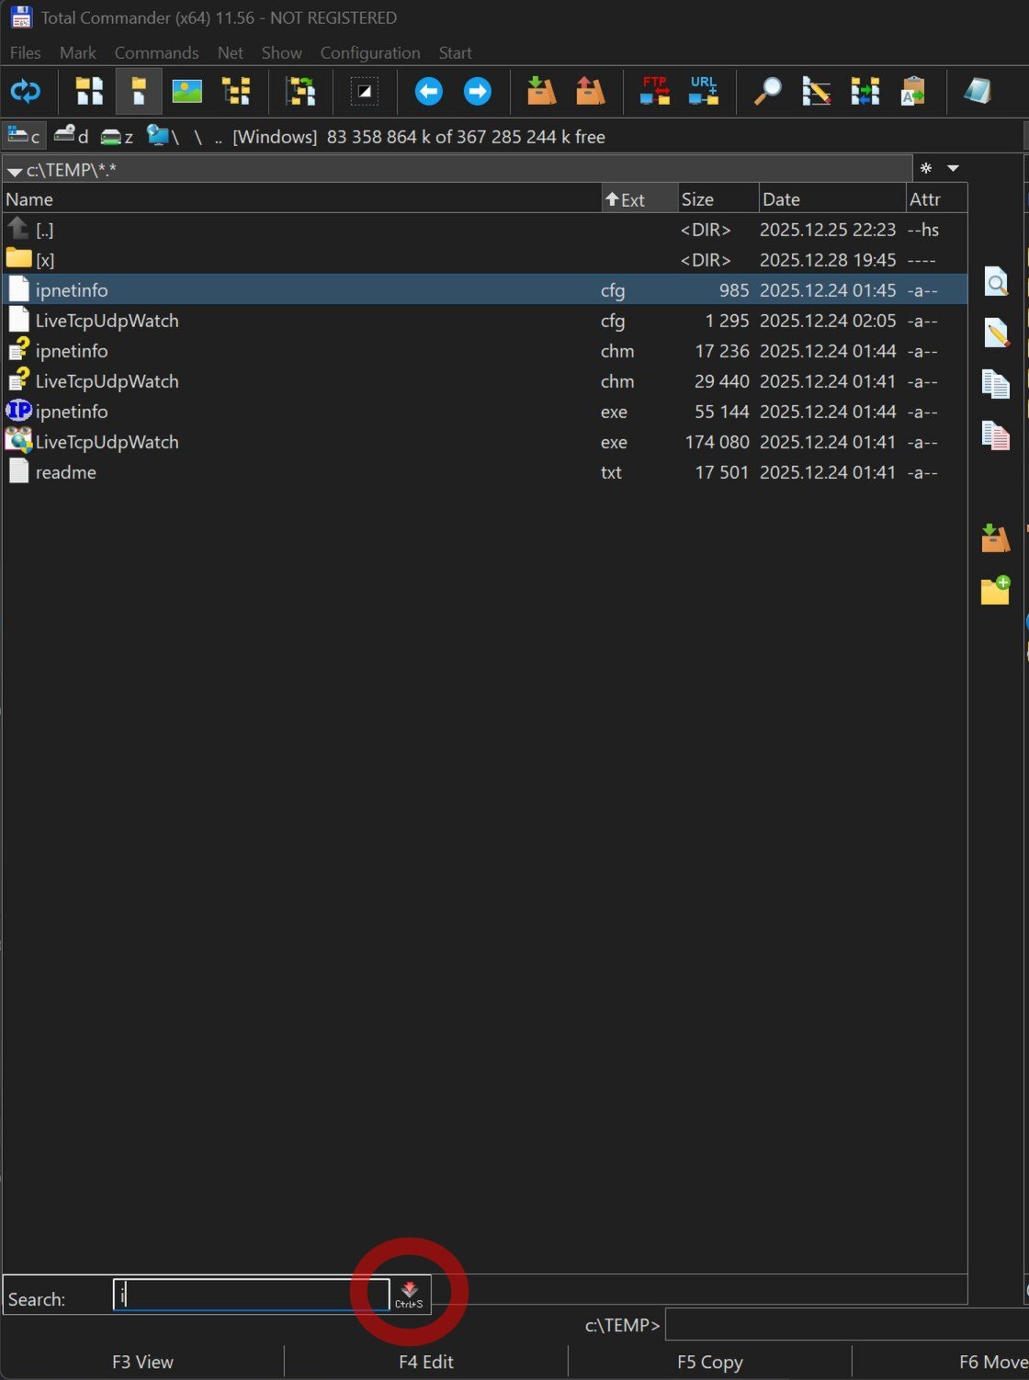Click vertical bar Copy files icon
Viewport: 1029px width, 1380px height.
(x=996, y=384)
